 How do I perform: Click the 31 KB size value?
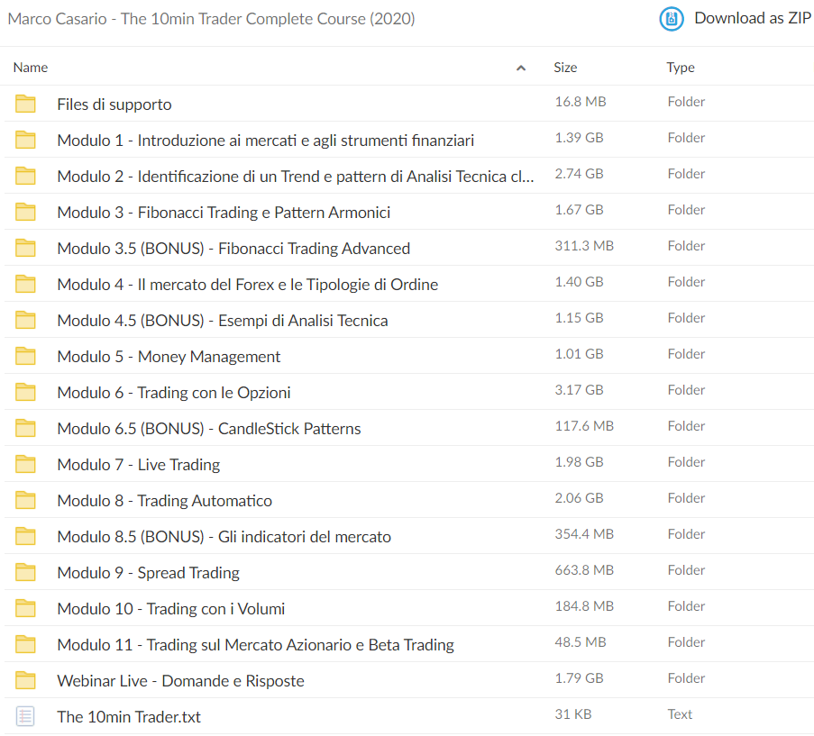coord(573,714)
